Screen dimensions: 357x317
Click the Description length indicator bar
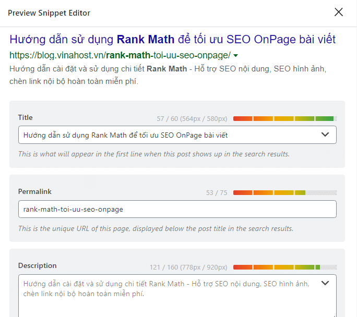point(284,267)
